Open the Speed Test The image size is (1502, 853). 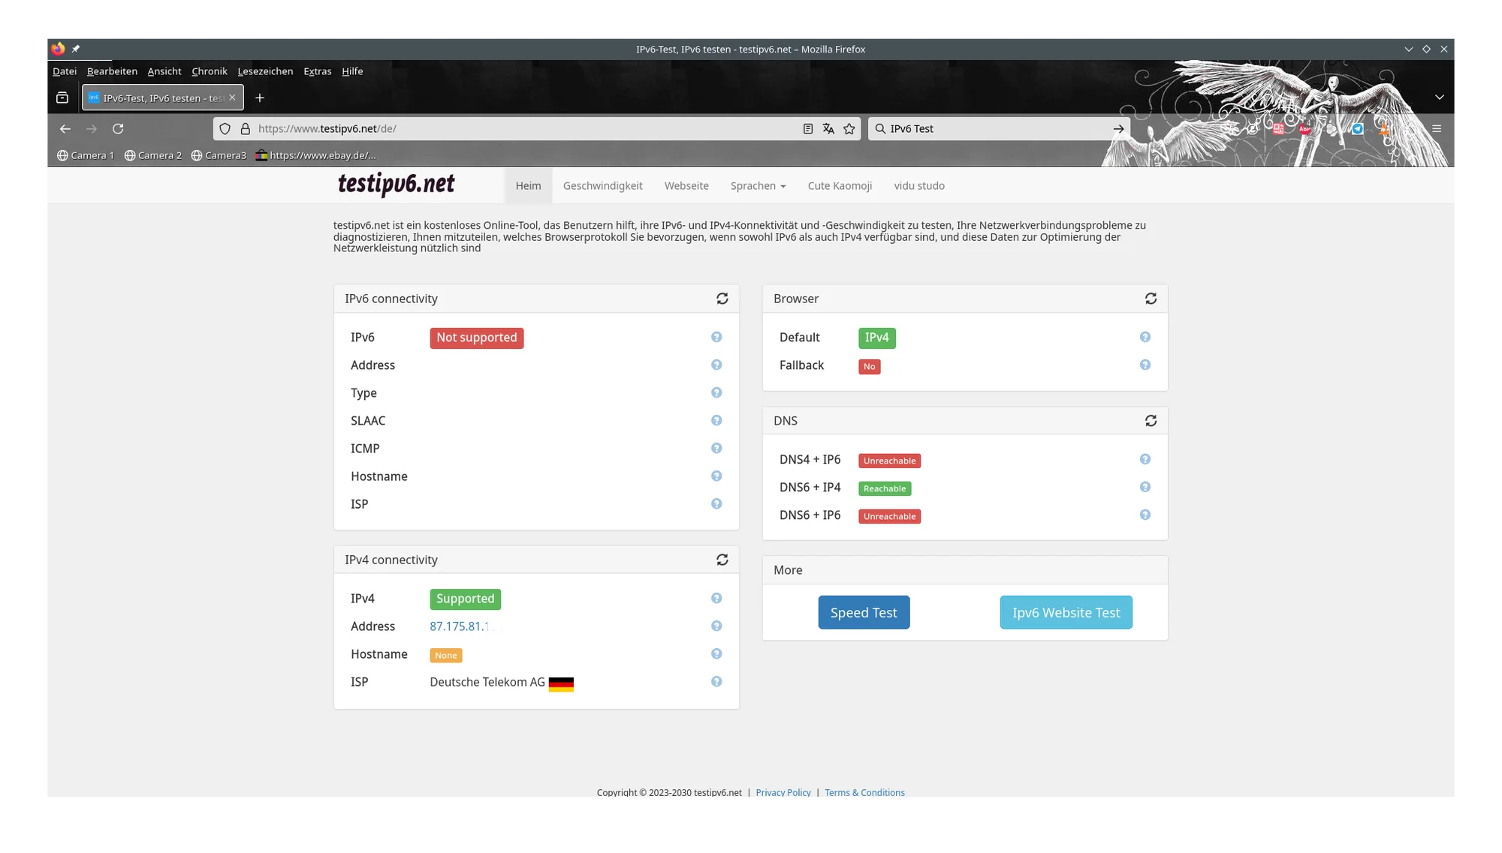click(864, 612)
